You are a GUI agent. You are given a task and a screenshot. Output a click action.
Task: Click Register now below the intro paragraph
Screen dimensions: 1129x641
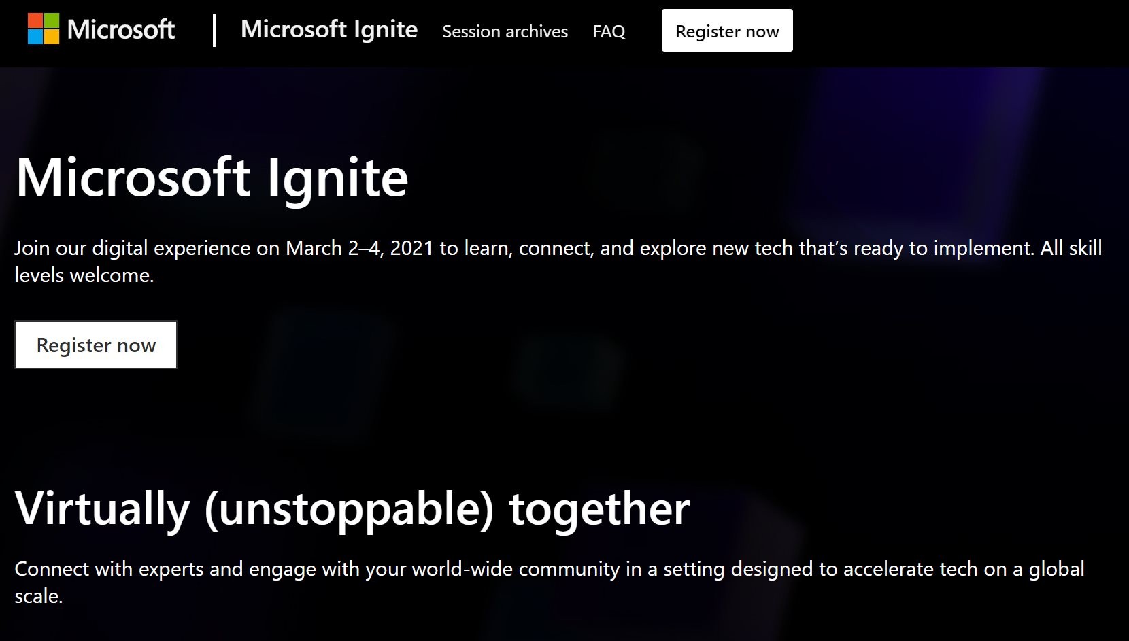tap(96, 345)
